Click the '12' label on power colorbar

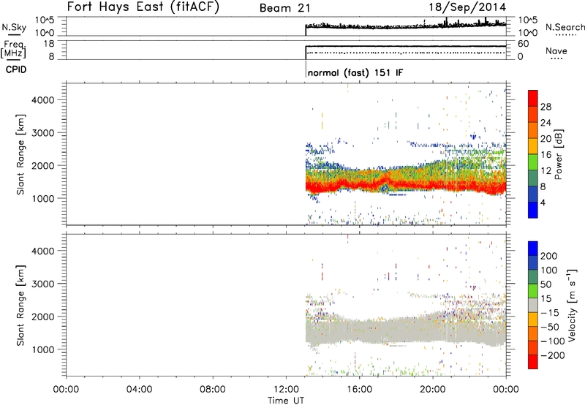coord(546,171)
